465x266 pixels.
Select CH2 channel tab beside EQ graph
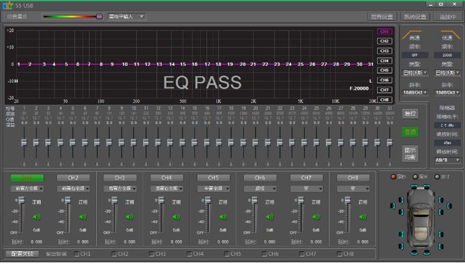[x=384, y=41]
